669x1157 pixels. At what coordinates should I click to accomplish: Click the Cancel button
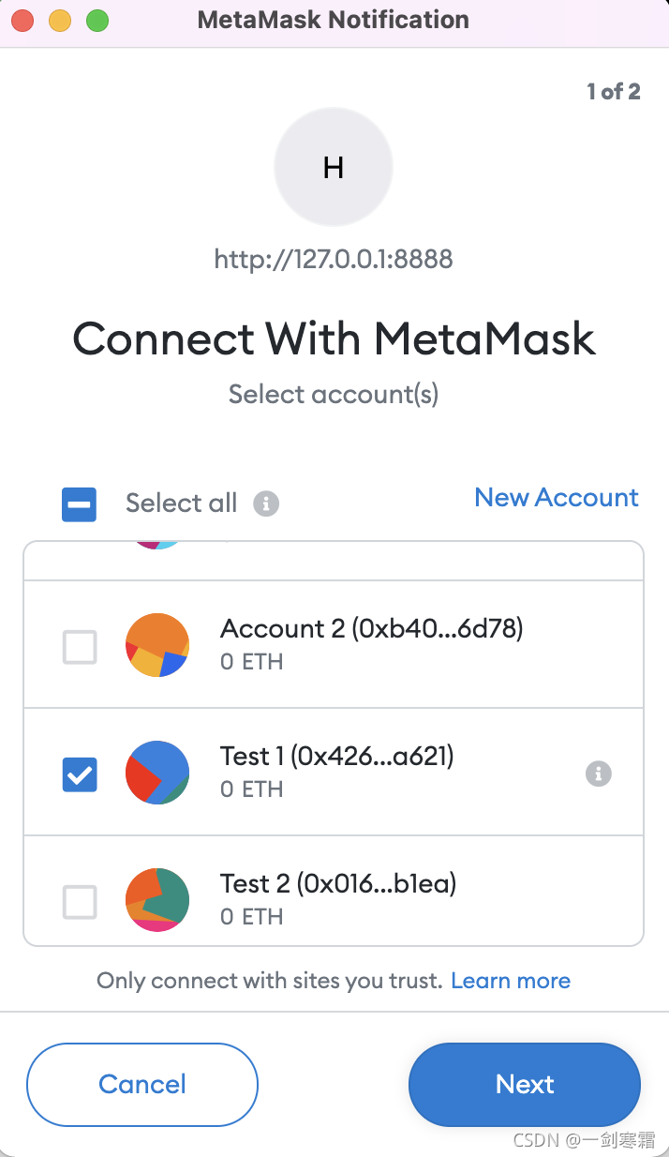(x=142, y=1085)
